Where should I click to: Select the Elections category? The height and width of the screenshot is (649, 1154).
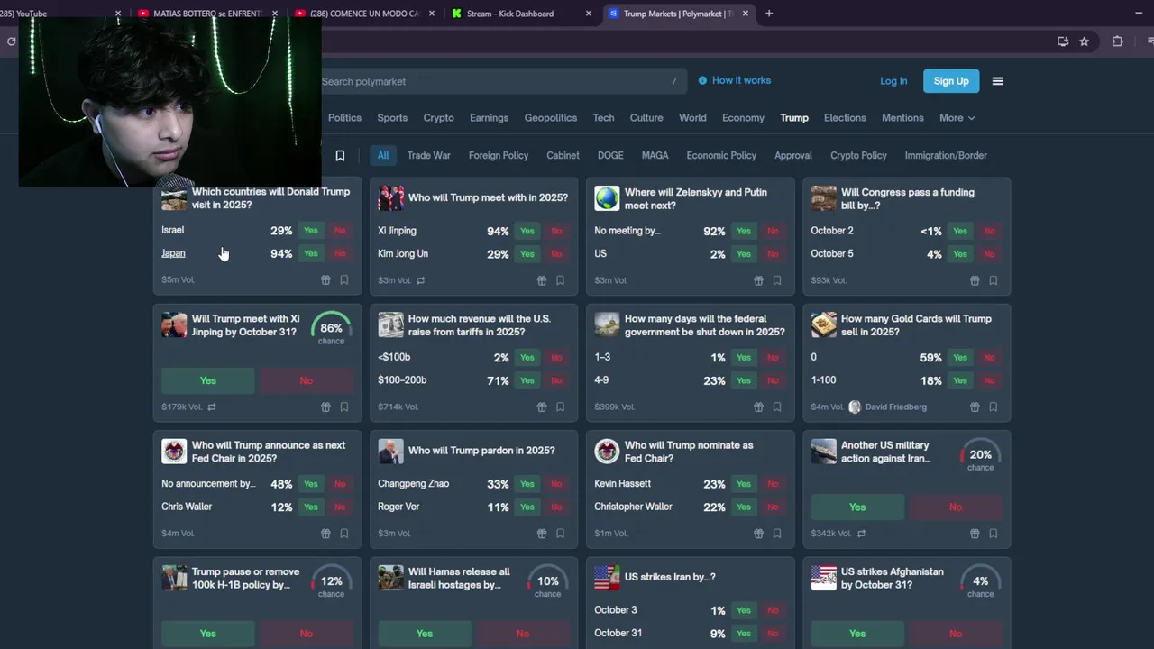pyautogui.click(x=845, y=118)
